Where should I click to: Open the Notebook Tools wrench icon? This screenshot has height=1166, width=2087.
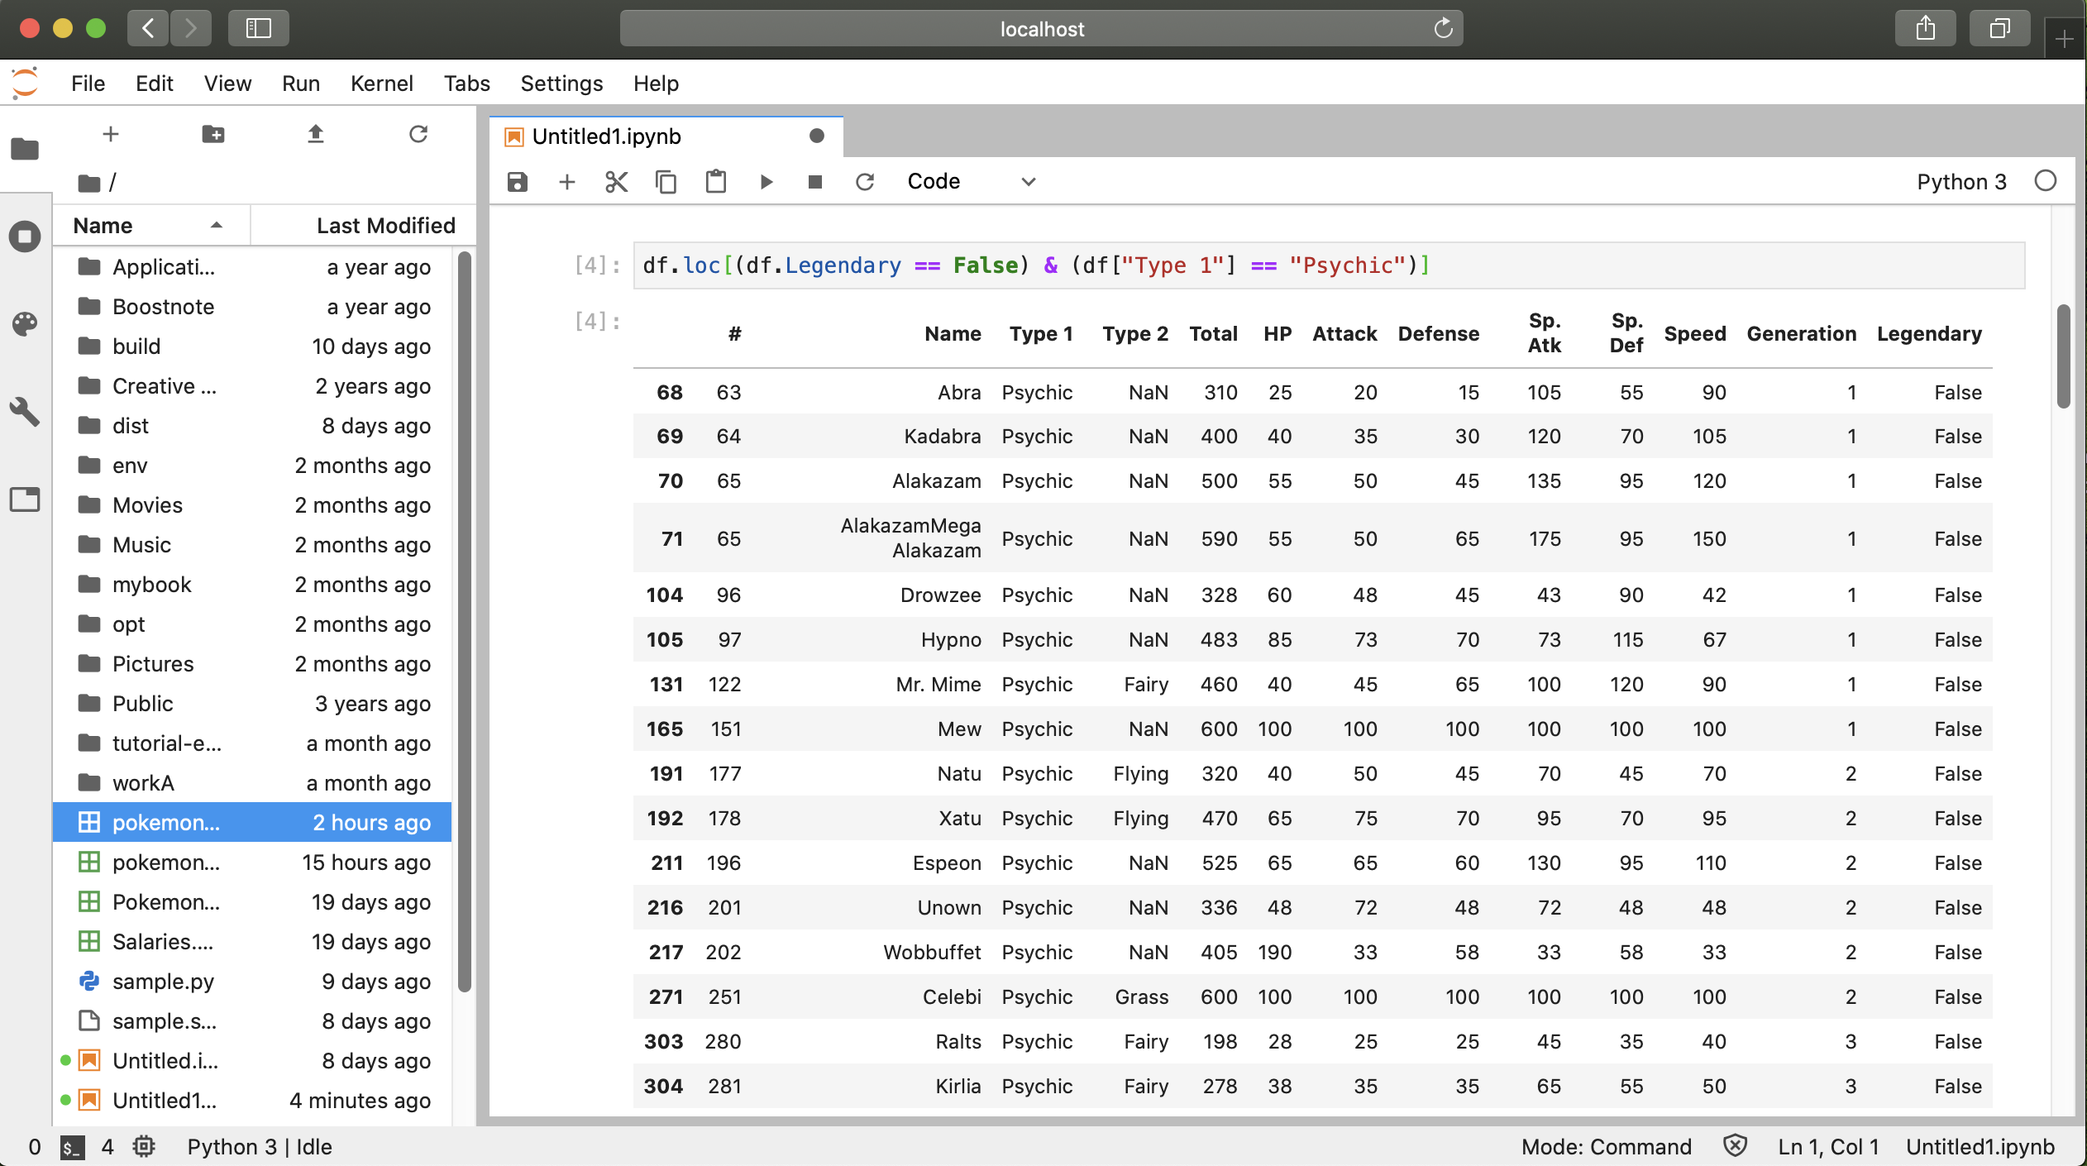point(25,411)
